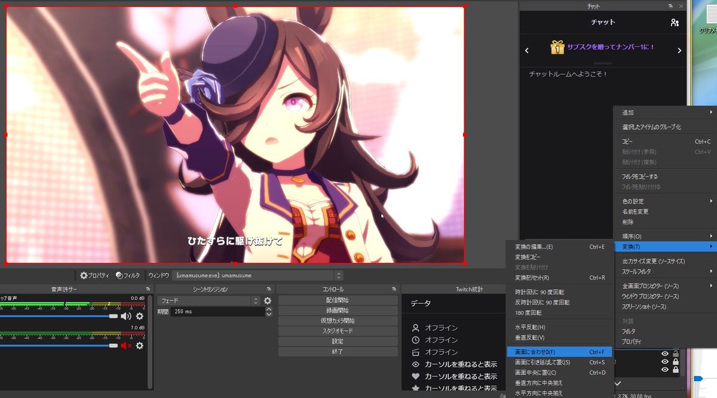Select 出力サイズ変更 (ソースサイズ) menu item
This screenshot has height=398, width=717.
coord(666,261)
